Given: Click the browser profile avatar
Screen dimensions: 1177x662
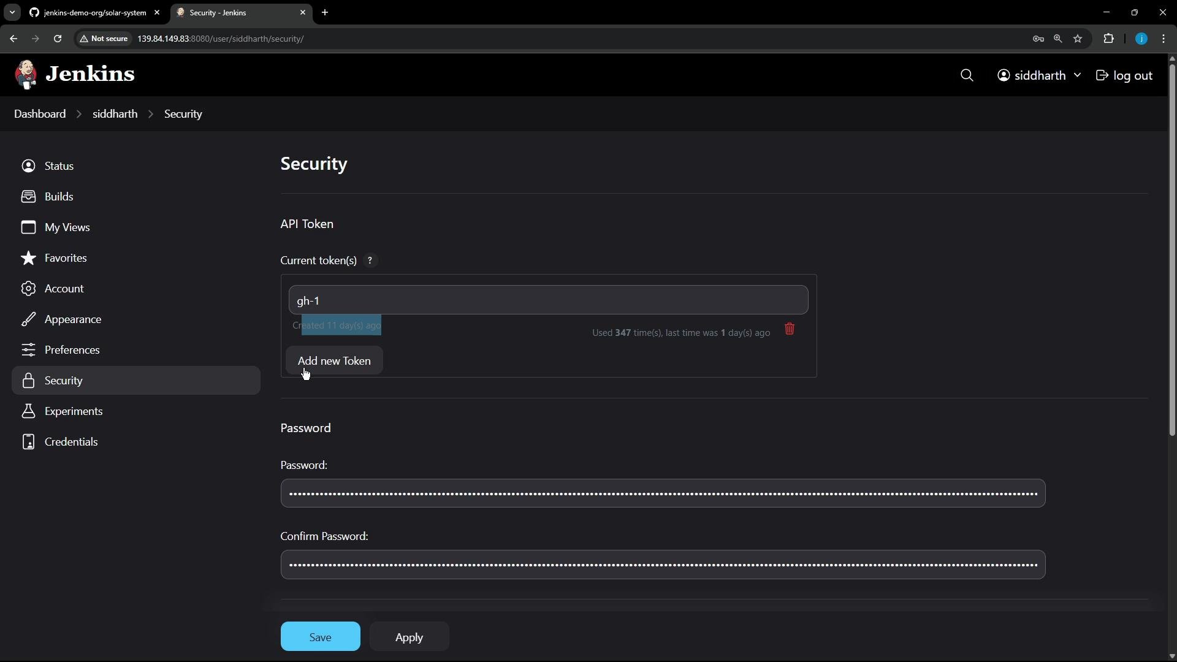Looking at the screenshot, I should click(1141, 39).
